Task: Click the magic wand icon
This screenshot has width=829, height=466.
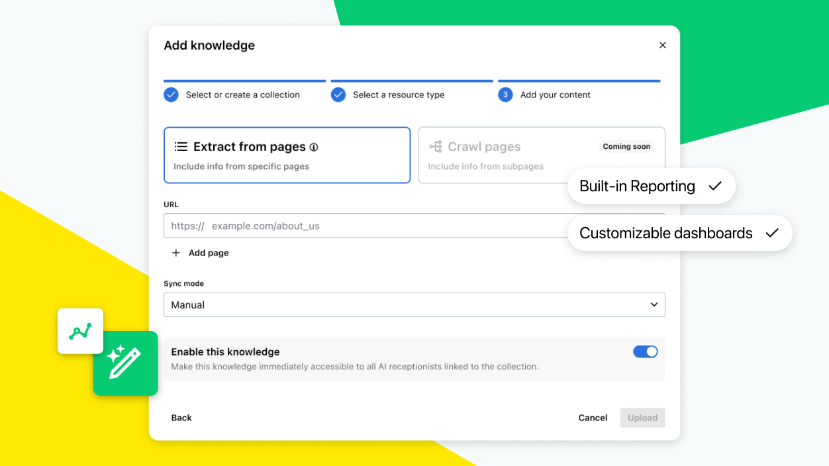Action: [125, 363]
